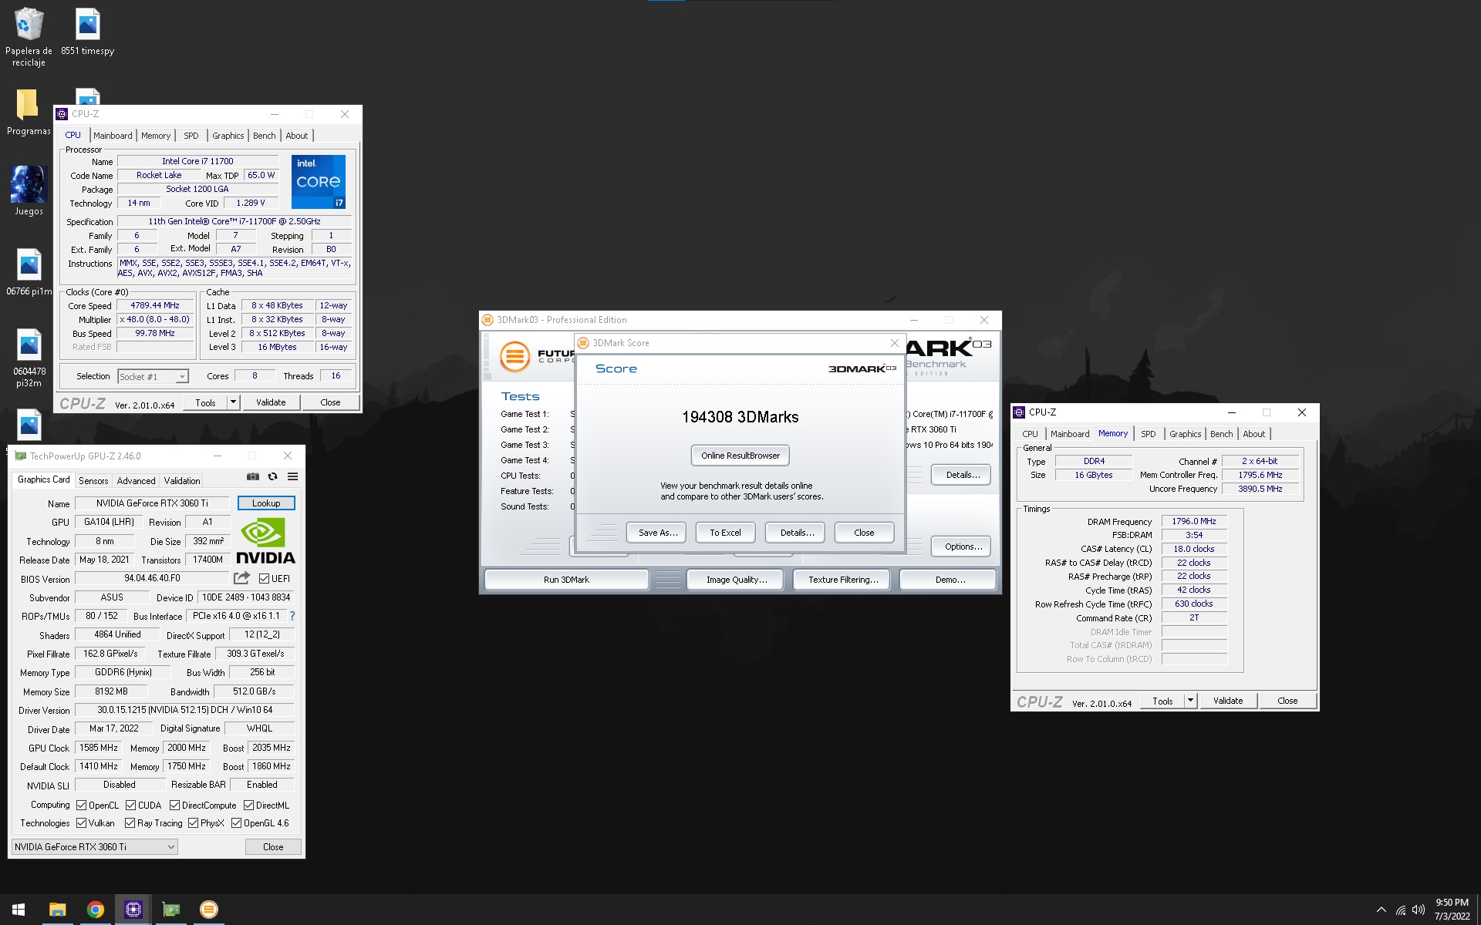Toggle the OpenCL checkbox
Image resolution: width=1481 pixels, height=925 pixels.
(x=82, y=806)
